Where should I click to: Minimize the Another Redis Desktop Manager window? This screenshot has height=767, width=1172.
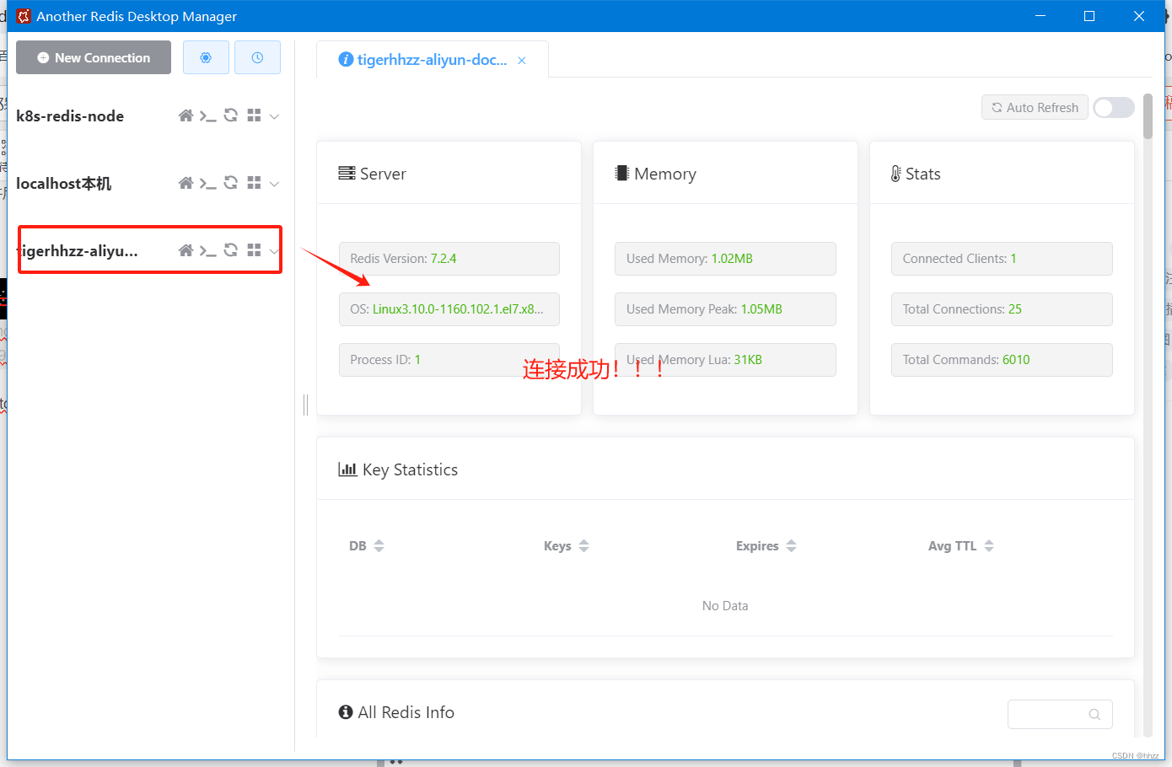1040,16
